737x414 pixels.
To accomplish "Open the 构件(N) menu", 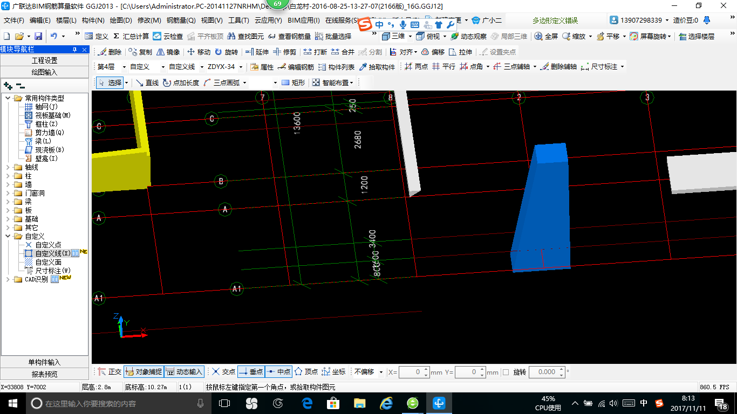I will (x=93, y=20).
